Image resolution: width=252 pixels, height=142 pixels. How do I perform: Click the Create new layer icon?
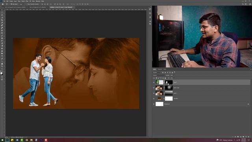click(246, 137)
